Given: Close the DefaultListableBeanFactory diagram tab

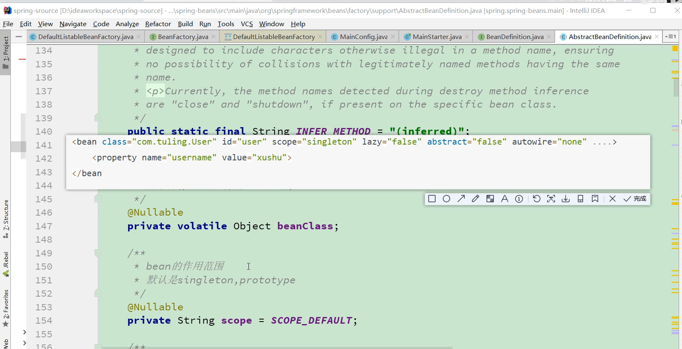Looking at the screenshot, I should [x=320, y=37].
